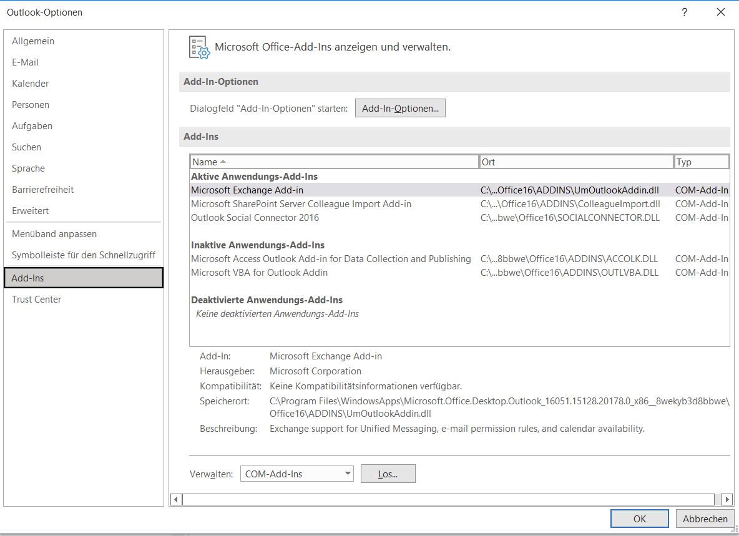The height and width of the screenshot is (536, 739).
Task: Open Barrierefreiheit settings
Action: 84,189
